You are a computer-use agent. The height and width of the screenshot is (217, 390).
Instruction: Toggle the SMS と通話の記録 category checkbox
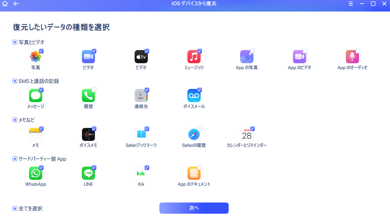coord(15,81)
